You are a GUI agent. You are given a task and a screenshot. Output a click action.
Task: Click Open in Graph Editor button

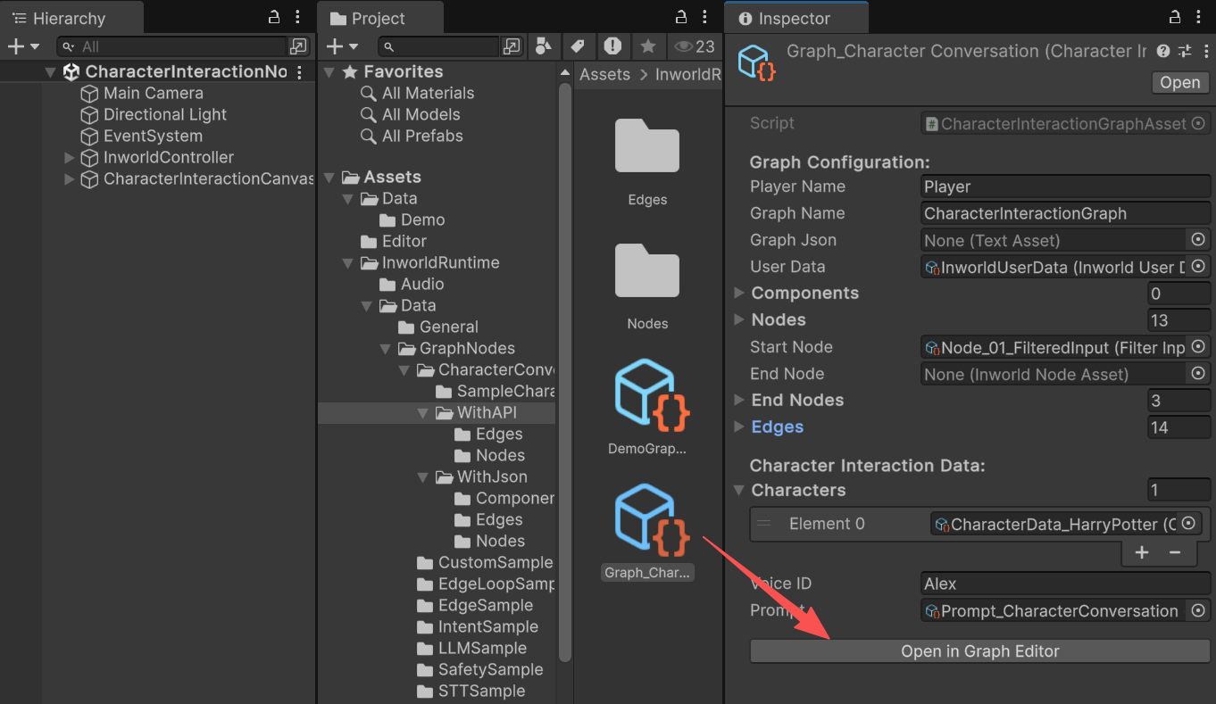tap(980, 651)
